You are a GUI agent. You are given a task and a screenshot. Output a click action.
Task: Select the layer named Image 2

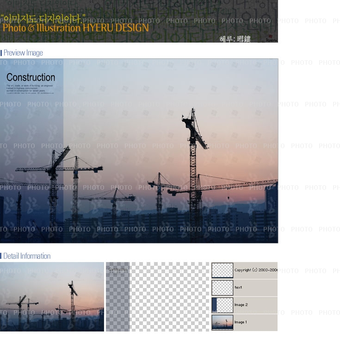point(241,305)
